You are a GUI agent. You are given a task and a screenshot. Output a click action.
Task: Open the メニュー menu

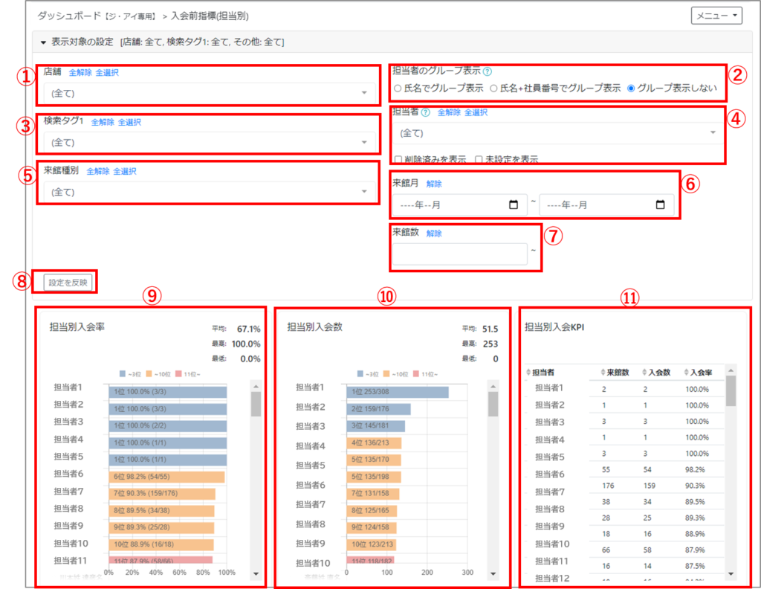tap(716, 15)
